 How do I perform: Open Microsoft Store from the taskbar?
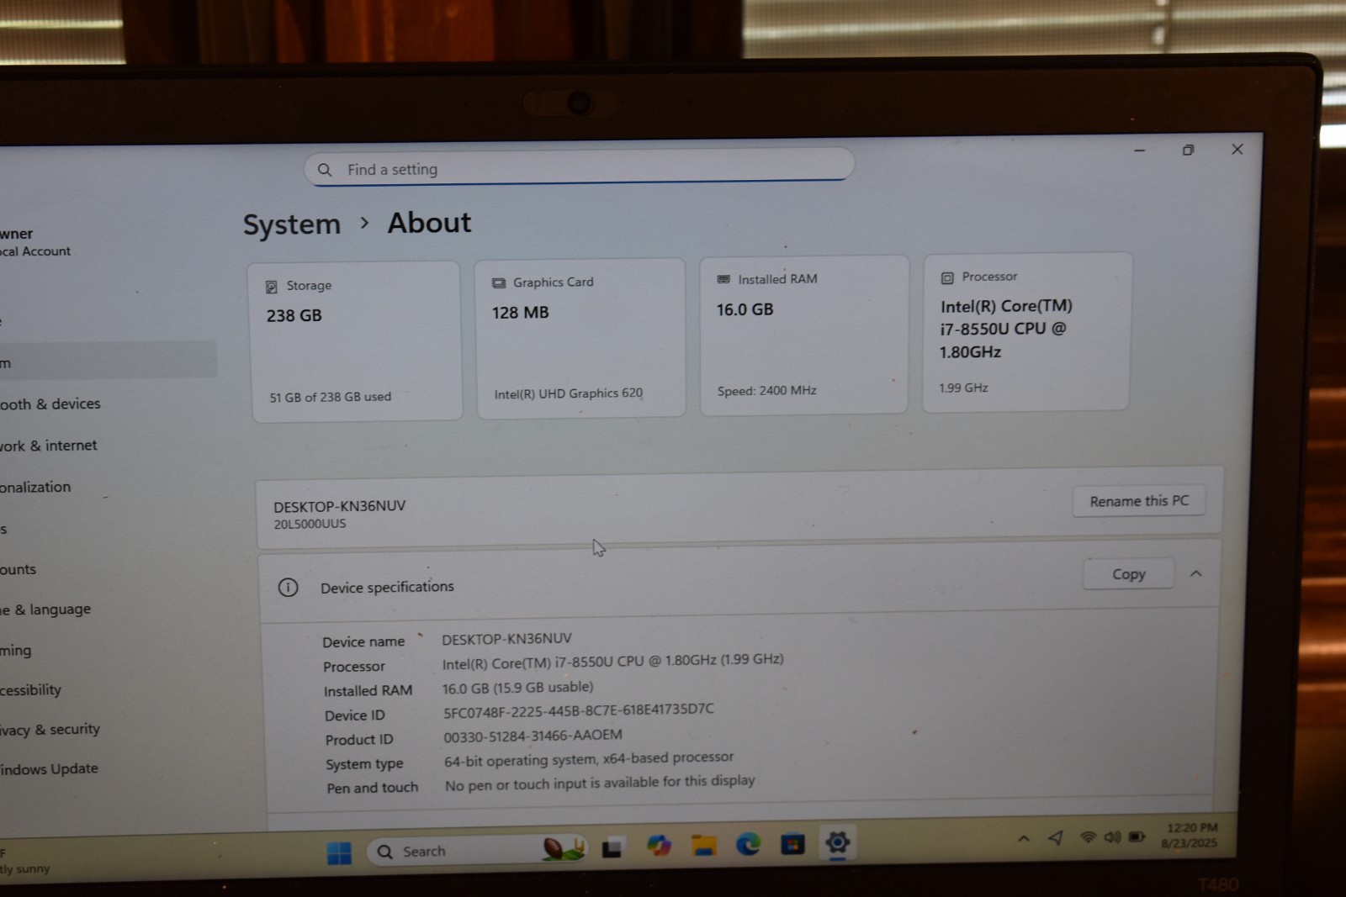click(792, 843)
